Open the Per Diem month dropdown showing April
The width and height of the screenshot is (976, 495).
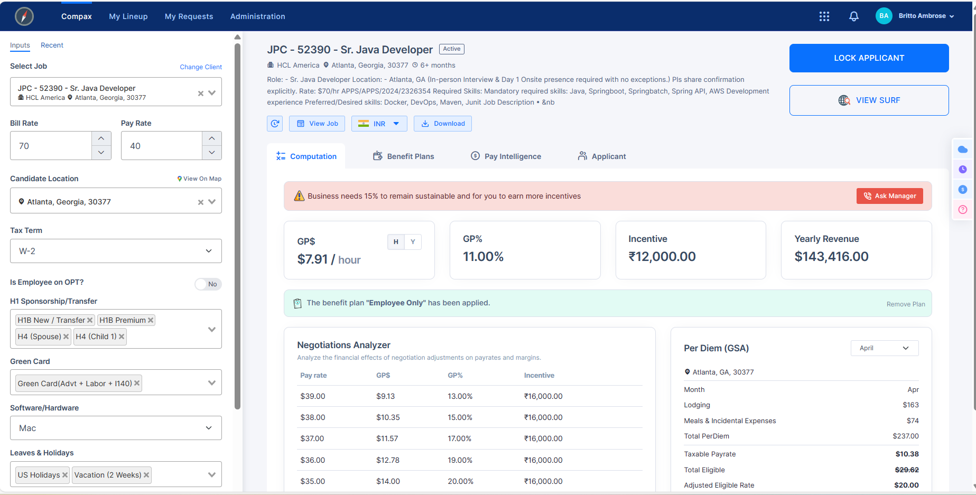coord(884,348)
